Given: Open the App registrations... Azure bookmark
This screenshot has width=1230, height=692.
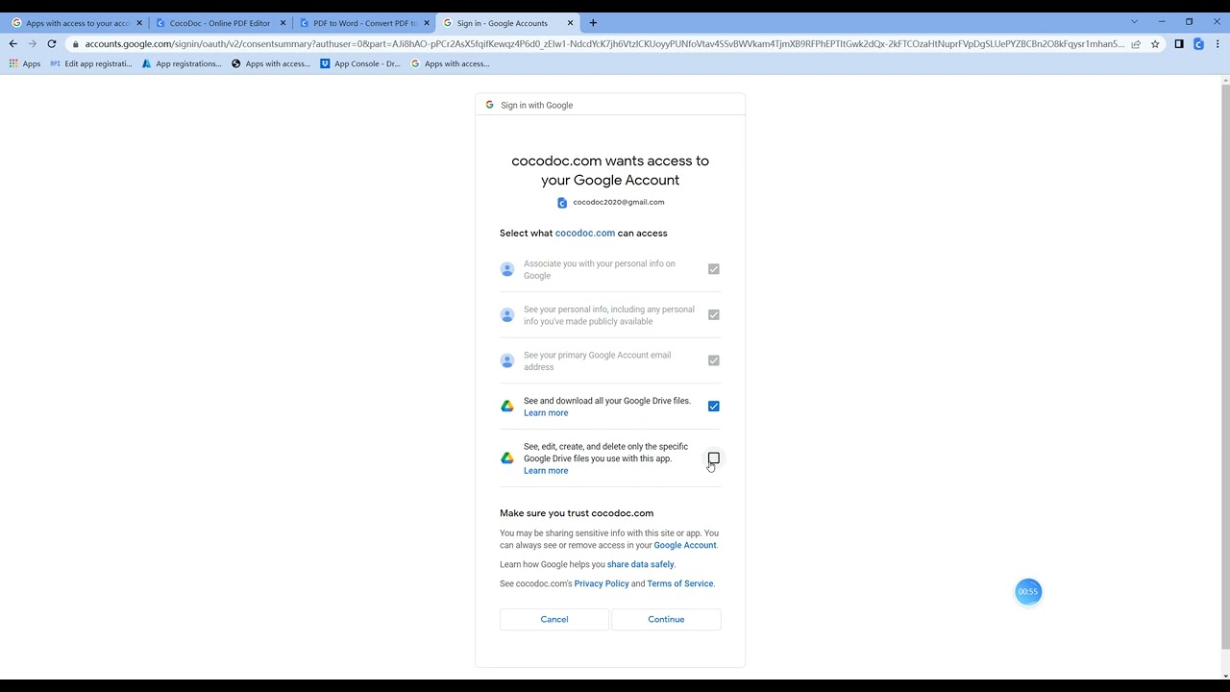Looking at the screenshot, I should pos(182,63).
